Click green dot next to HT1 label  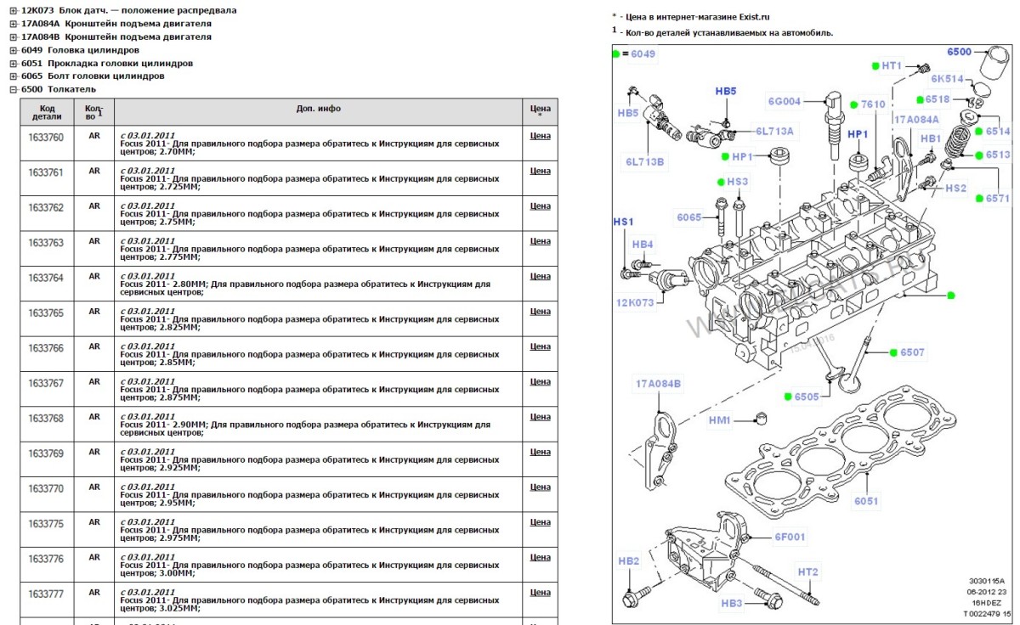875,65
